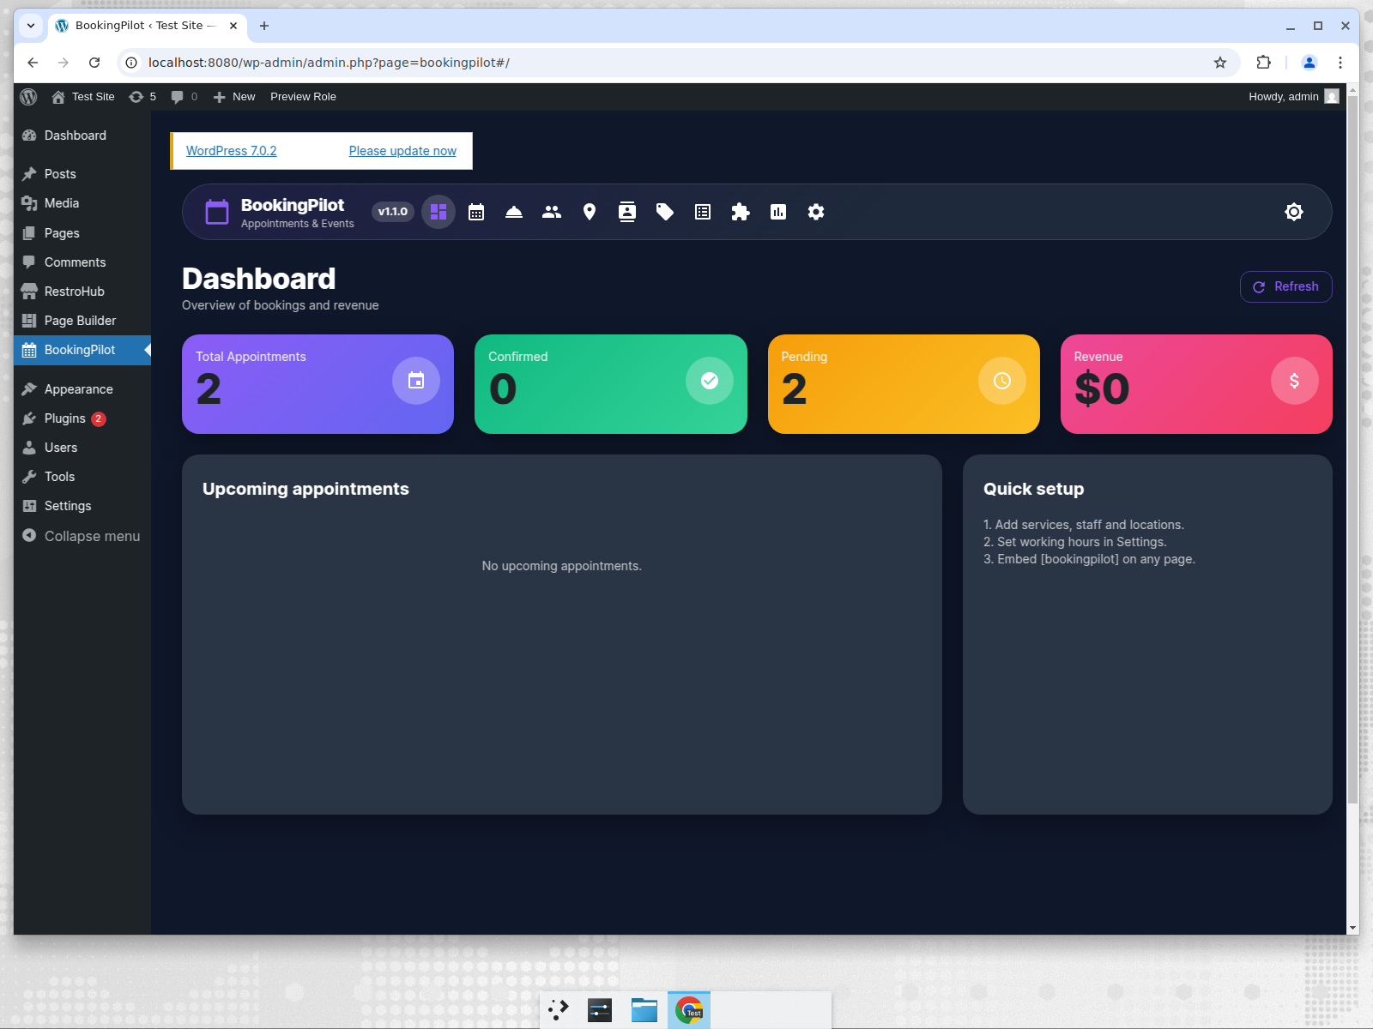Open the list table icon in BookingPilot toolbar
The width and height of the screenshot is (1373, 1029).
tap(703, 212)
